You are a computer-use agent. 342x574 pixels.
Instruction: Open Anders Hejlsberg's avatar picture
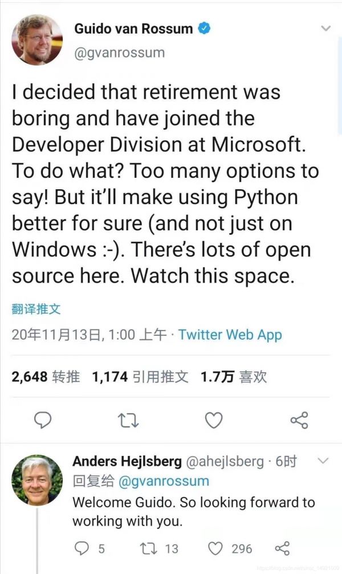38,480
